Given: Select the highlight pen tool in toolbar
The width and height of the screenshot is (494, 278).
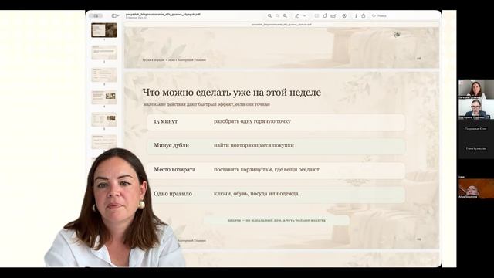Looking at the screenshot, I should tap(296, 15).
